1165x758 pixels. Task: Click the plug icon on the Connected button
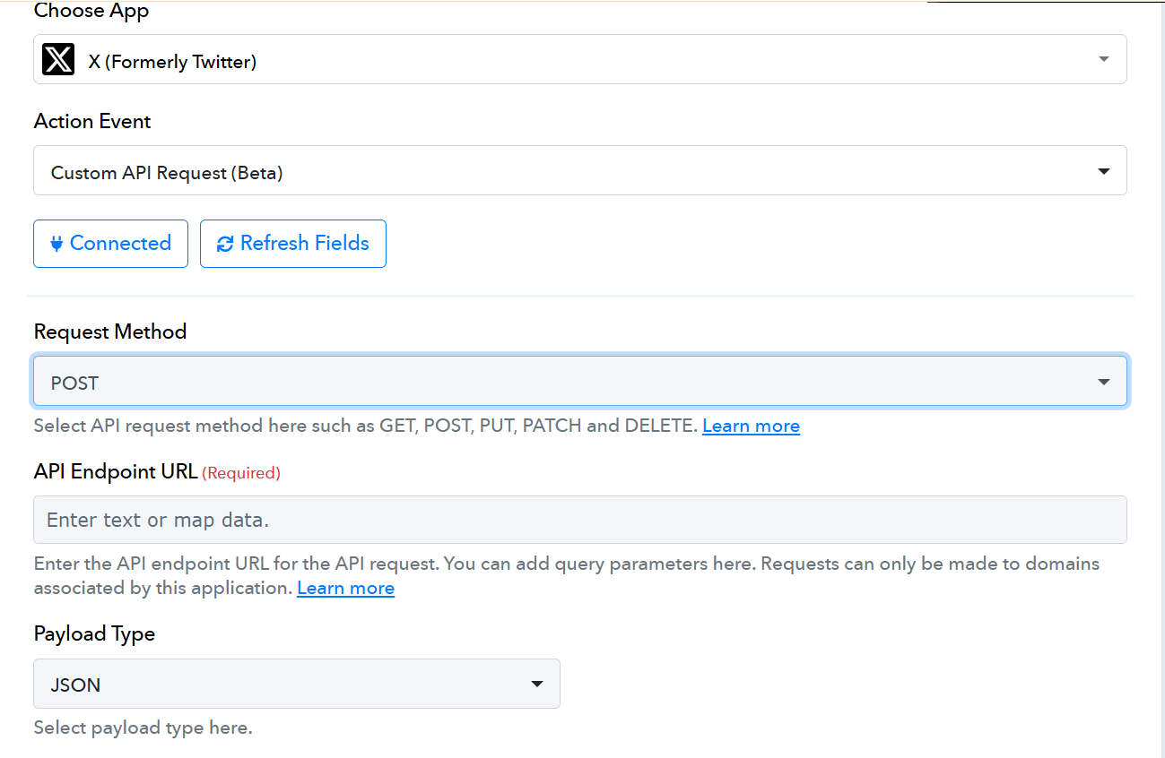pos(57,244)
